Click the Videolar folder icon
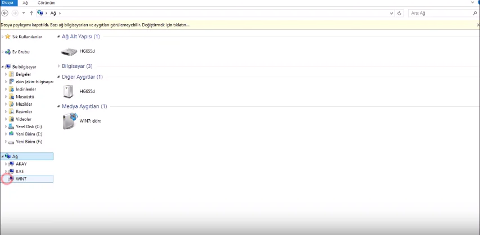 pos(11,119)
